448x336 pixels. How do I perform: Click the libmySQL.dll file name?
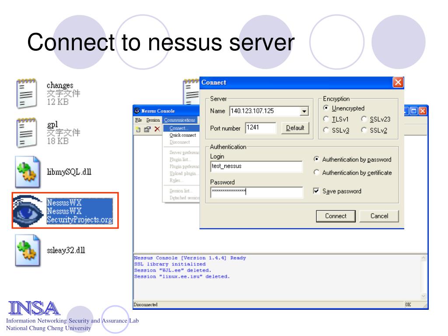click(69, 171)
